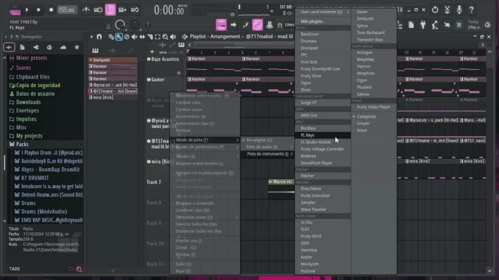The image size is (499, 280).
Task: Expand the My projects folder
Action: (29, 136)
